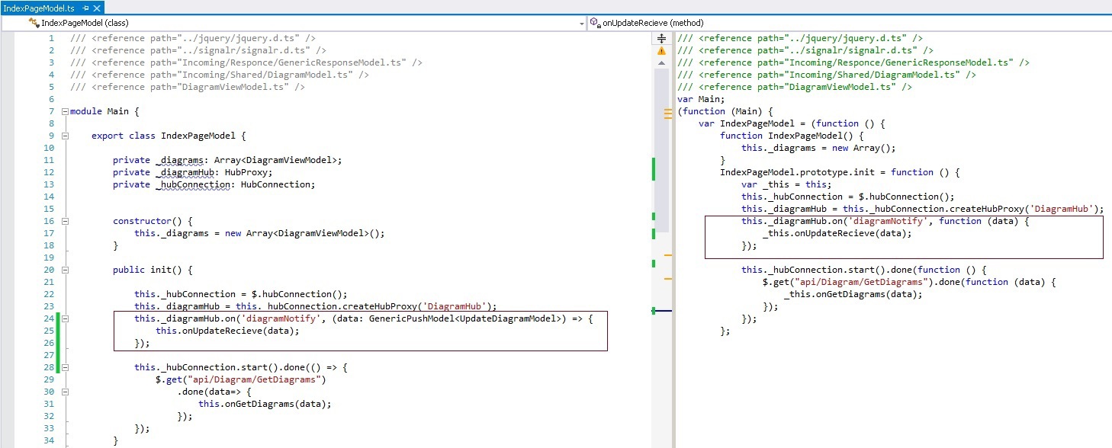Click line number 34 in the gutter
Screen dimensions: 1112x448
coord(49,440)
